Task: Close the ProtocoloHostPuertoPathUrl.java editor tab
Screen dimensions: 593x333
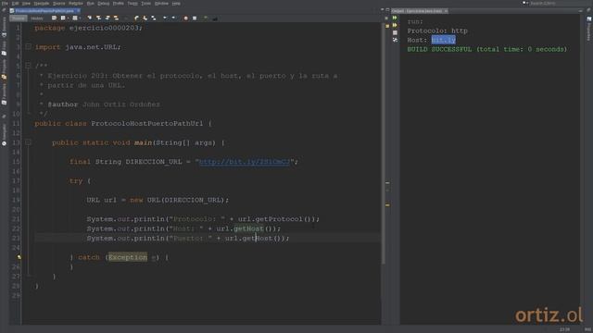Action: (x=78, y=11)
